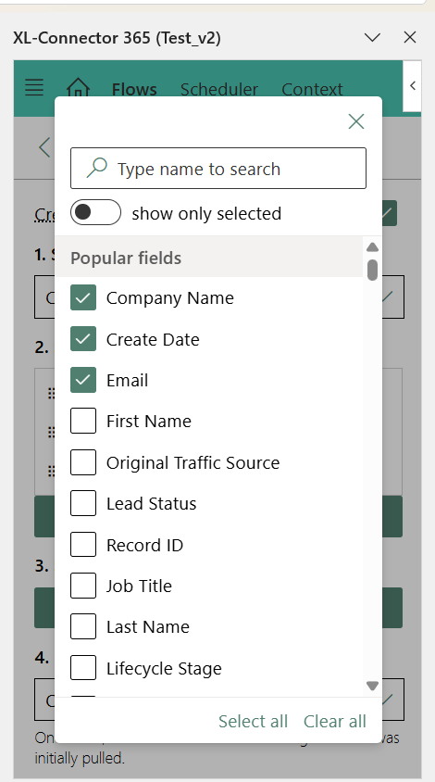Click scrollbar up arrow in field list
The height and width of the screenshot is (782, 435).
tap(372, 247)
